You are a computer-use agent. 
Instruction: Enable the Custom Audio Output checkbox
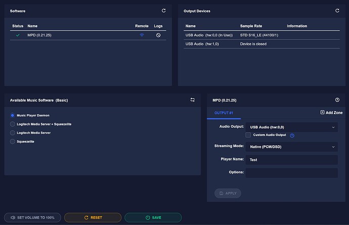(248, 135)
